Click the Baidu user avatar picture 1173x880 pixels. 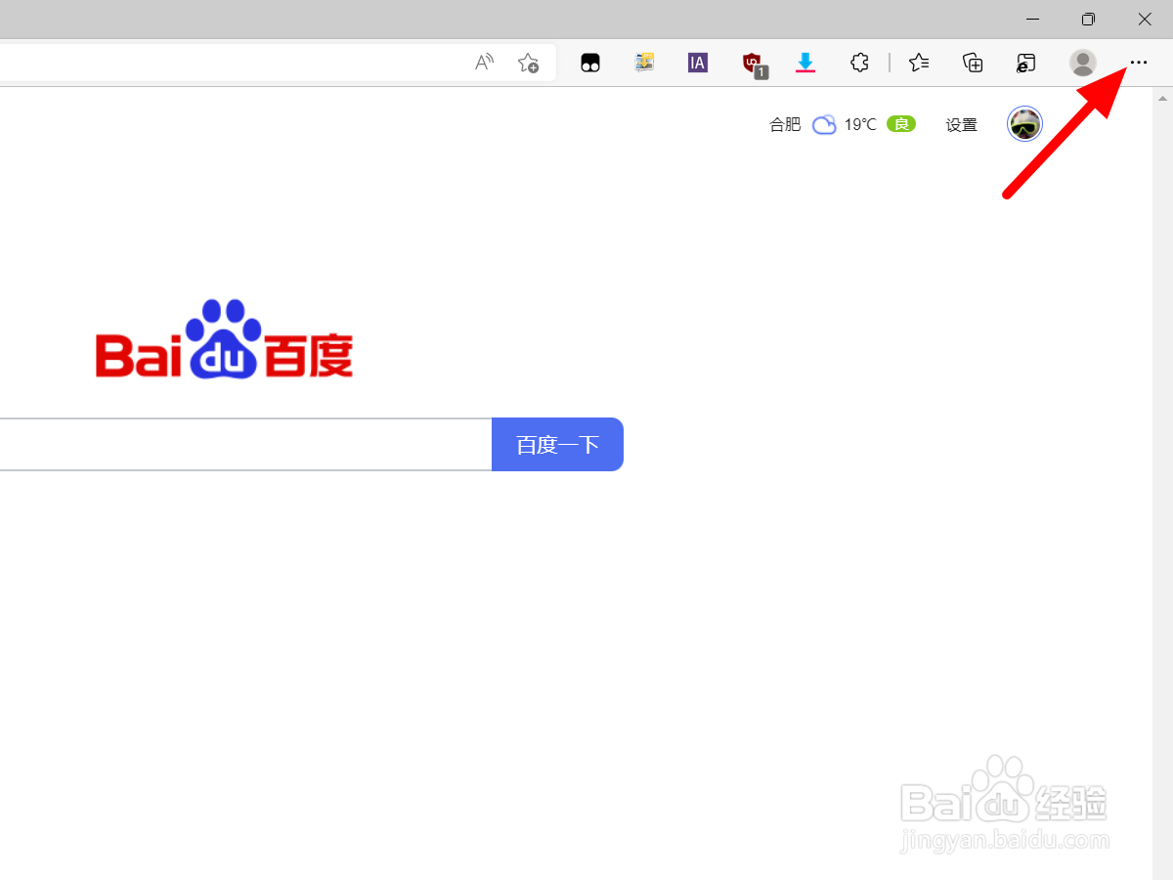pos(1024,124)
